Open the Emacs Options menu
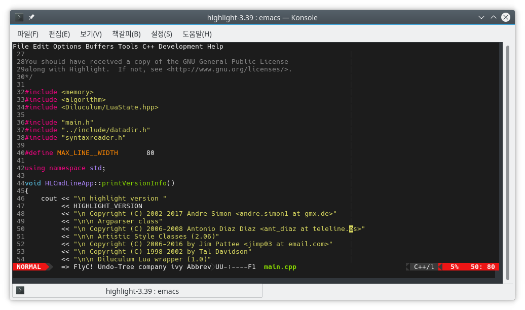This screenshot has width=525, height=310. (67, 46)
